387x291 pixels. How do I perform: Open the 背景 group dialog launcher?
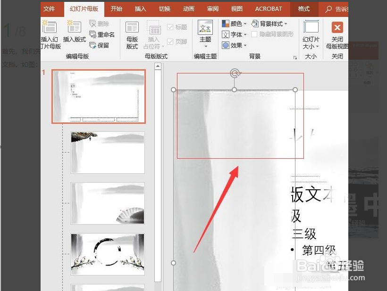295,57
